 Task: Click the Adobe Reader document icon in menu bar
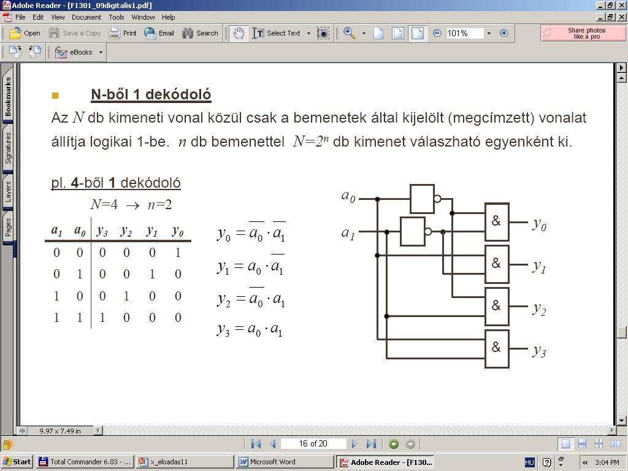[x=7, y=17]
